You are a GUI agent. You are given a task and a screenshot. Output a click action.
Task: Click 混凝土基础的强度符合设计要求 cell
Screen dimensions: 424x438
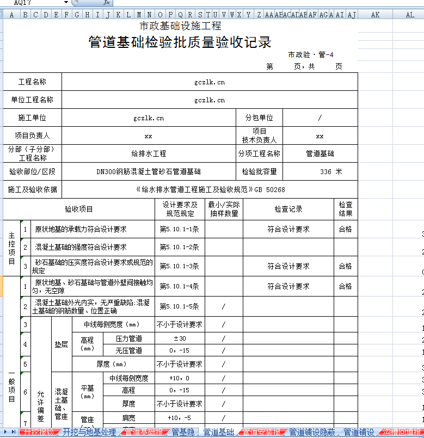(x=93, y=247)
